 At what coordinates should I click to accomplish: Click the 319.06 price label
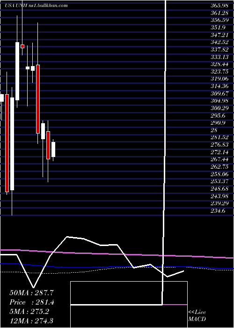219,79
